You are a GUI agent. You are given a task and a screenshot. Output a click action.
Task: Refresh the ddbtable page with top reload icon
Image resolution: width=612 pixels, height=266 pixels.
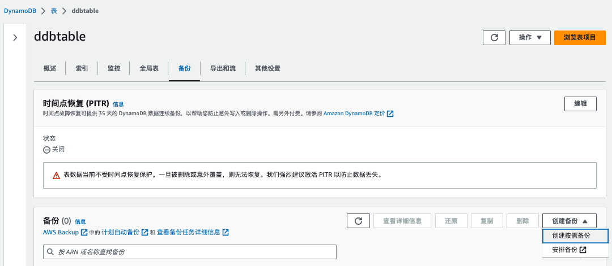(494, 38)
